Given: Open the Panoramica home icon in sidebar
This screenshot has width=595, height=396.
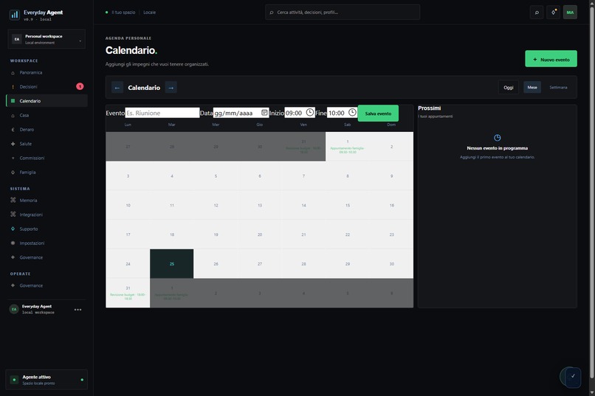Looking at the screenshot, I should [13, 73].
